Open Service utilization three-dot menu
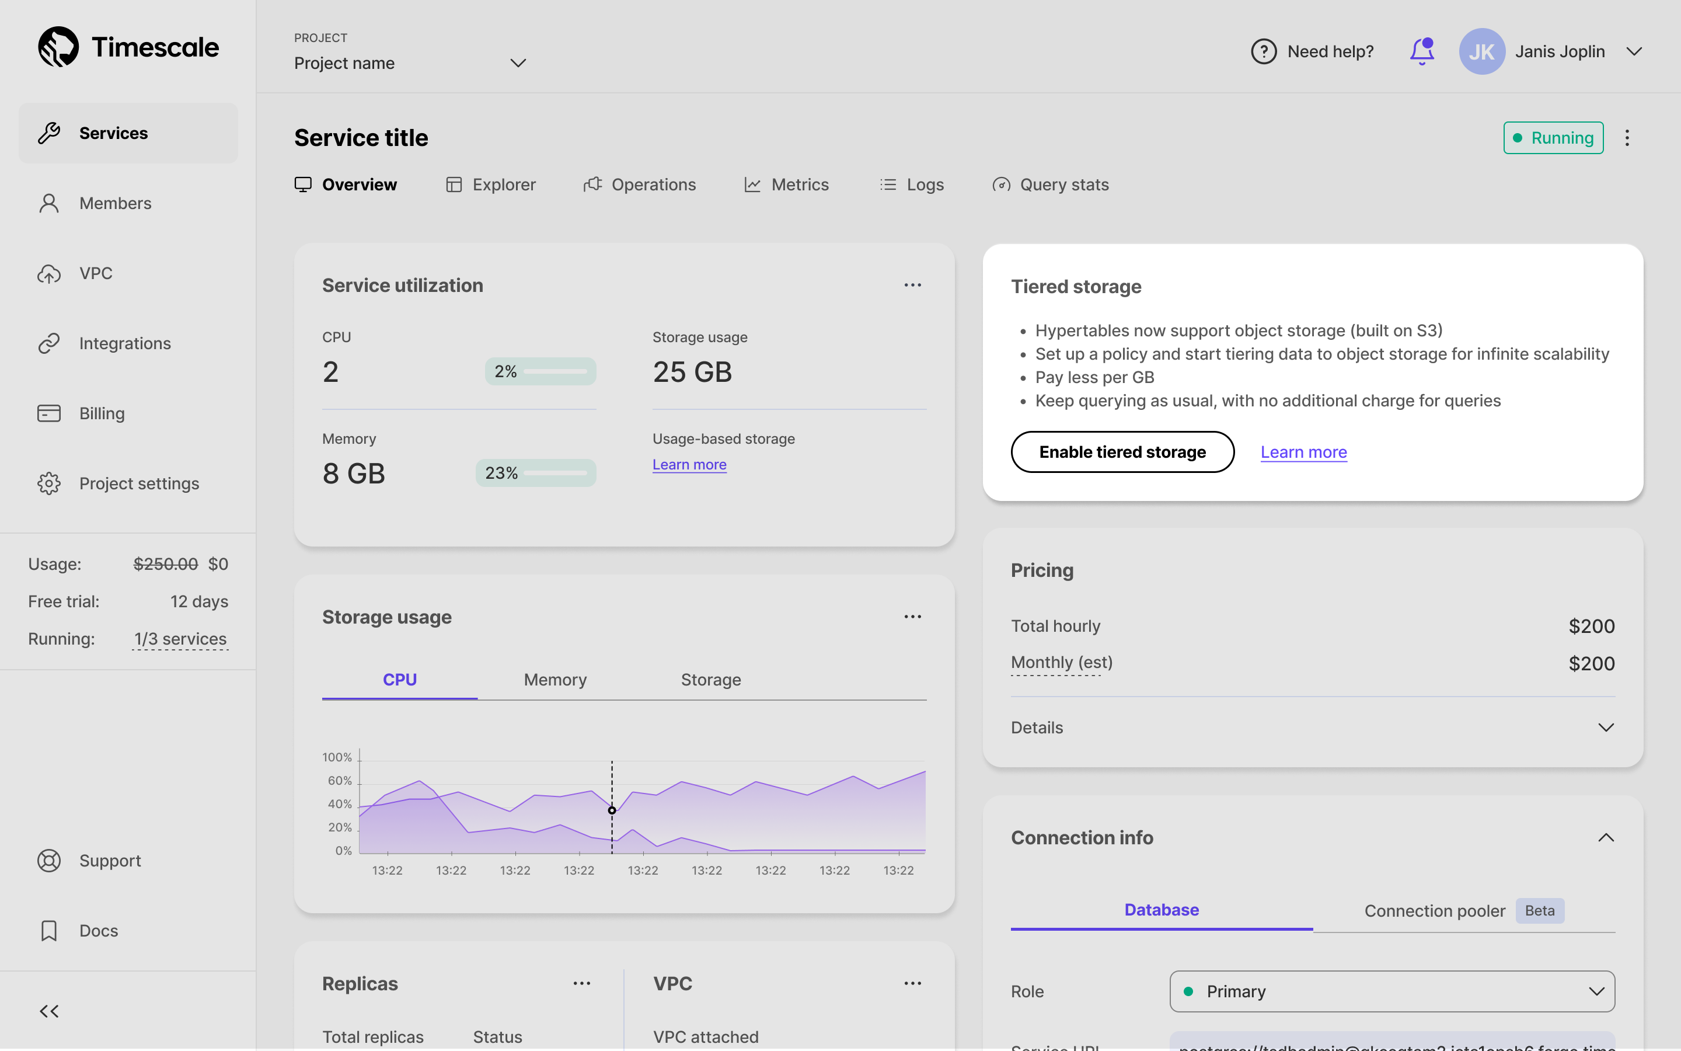 912,285
